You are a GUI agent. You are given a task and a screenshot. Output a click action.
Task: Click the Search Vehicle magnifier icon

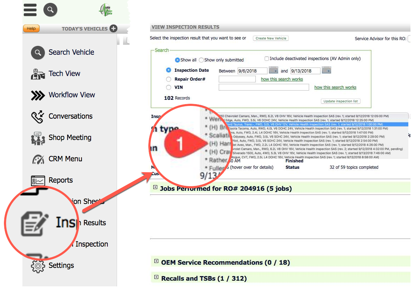point(38,52)
